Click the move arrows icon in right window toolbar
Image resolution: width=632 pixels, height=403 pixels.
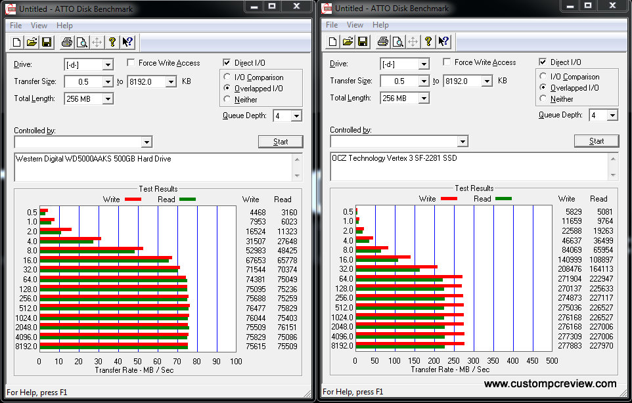click(x=413, y=41)
